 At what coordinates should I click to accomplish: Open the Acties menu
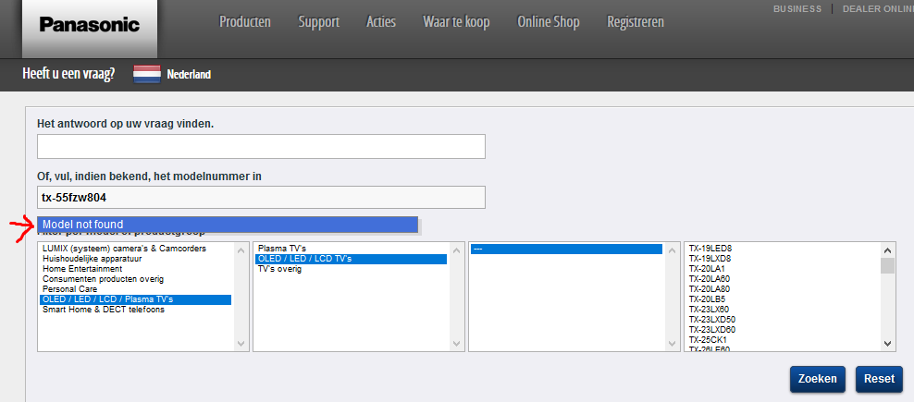point(381,22)
